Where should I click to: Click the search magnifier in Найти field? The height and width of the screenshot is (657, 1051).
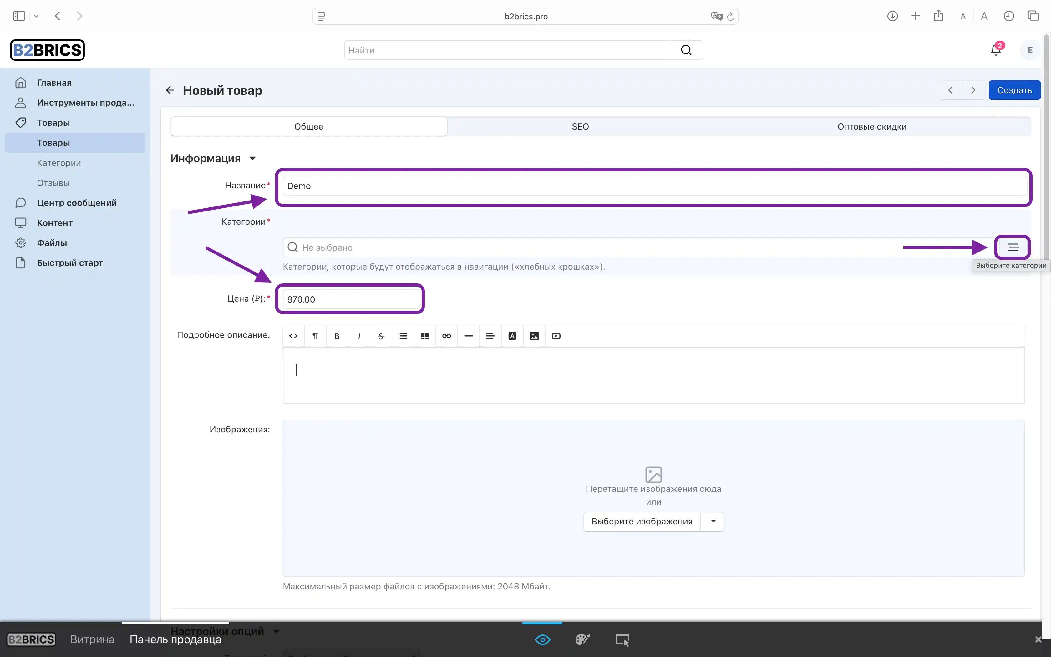pos(686,50)
